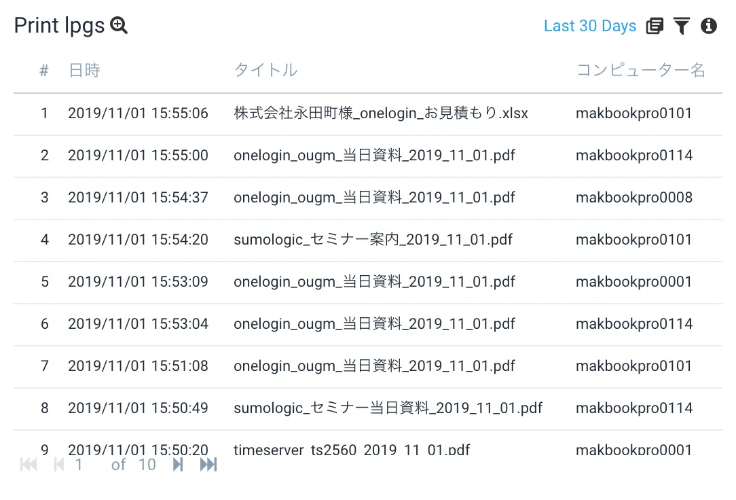Screen dimensions: 736x500
Task: Click makbookpro0114 in row 8
Action: pyautogui.click(x=634, y=408)
